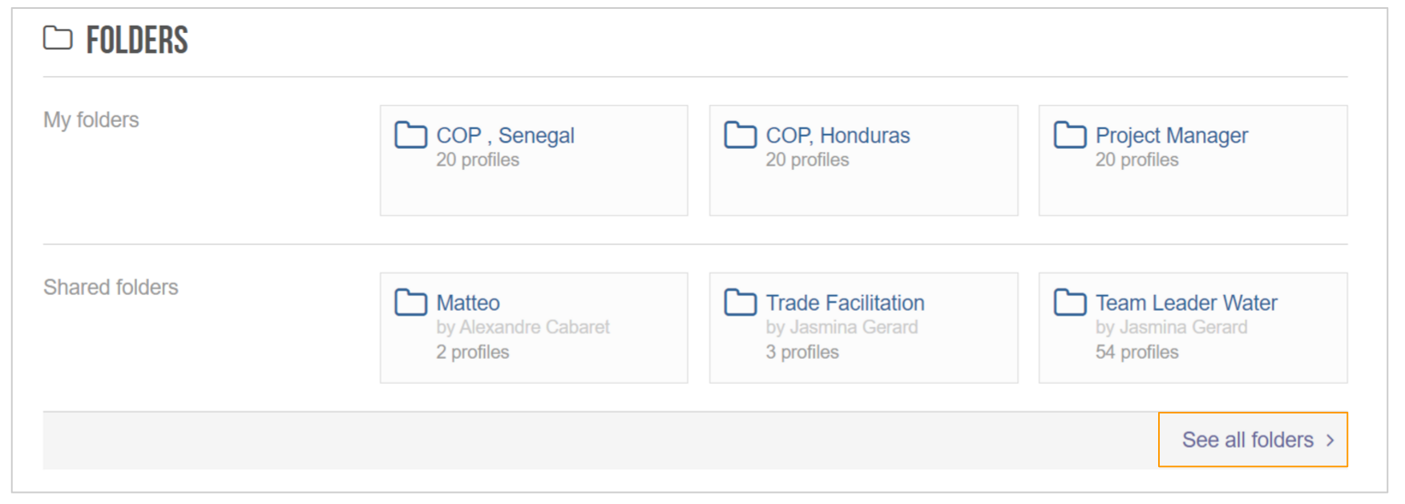1405x504 pixels.
Task: Click the See all folders button
Action: pos(1253,439)
